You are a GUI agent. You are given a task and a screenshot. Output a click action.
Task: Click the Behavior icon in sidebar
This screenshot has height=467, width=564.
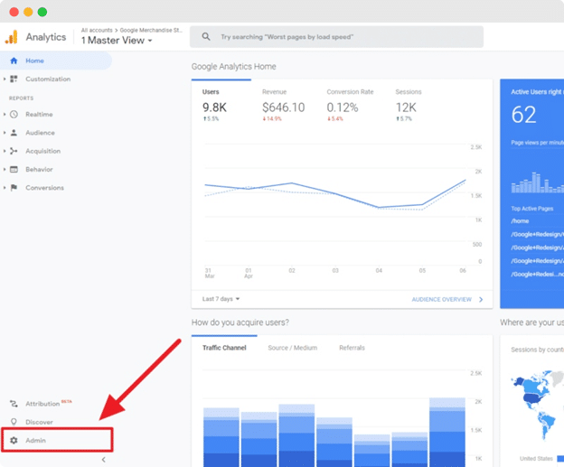coord(14,170)
